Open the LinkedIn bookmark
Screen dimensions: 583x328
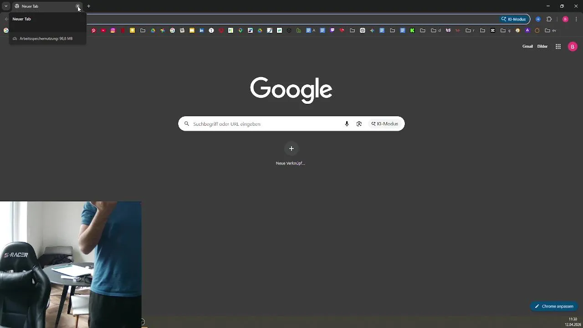(x=201, y=31)
